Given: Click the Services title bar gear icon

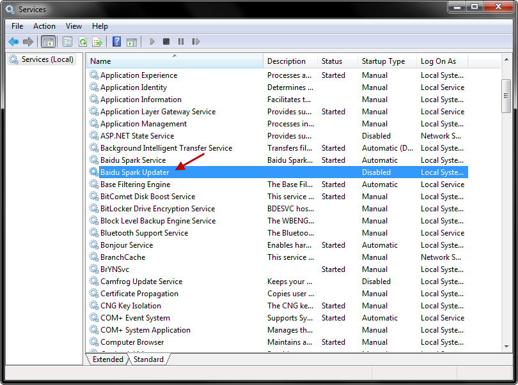Looking at the screenshot, I should tap(10, 9).
